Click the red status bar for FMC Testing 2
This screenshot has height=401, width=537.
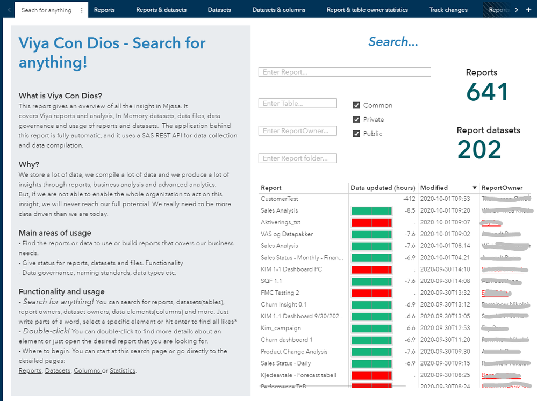(371, 293)
